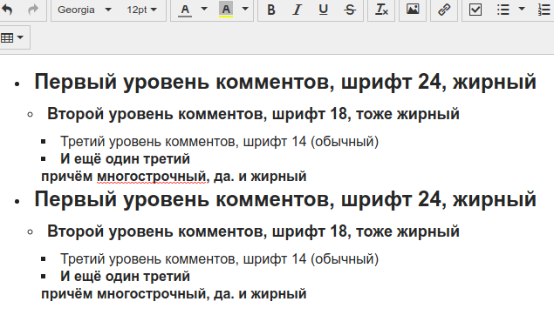
Task: Click the first 'И ещё один третий' item
Action: point(125,159)
